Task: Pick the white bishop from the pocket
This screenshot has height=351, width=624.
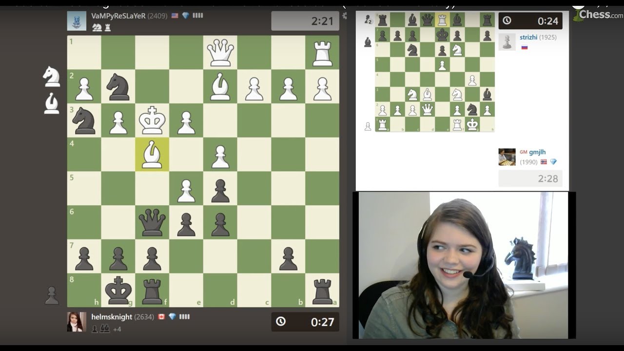Action: 51,103
